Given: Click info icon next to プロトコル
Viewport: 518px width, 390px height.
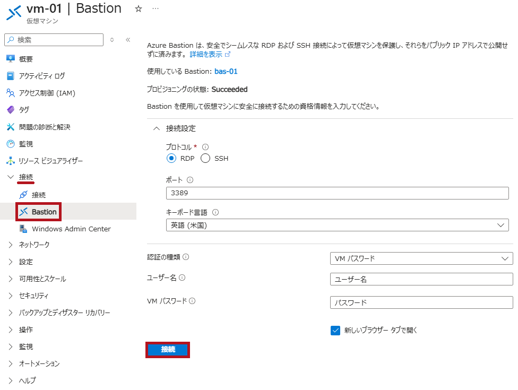Looking at the screenshot, I should [205, 147].
